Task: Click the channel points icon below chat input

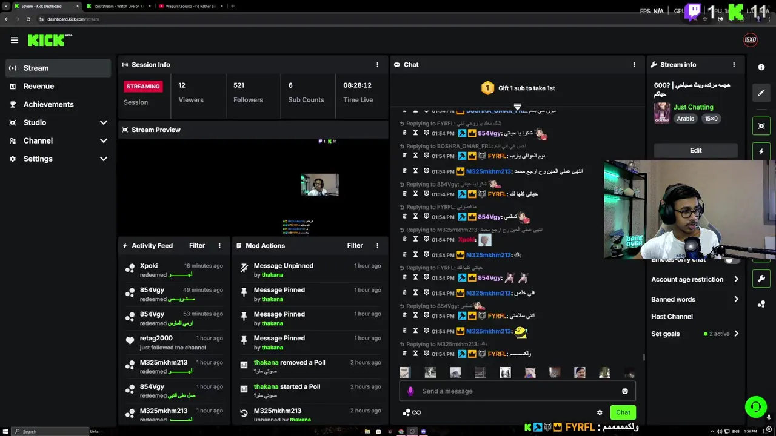Action: point(406,412)
